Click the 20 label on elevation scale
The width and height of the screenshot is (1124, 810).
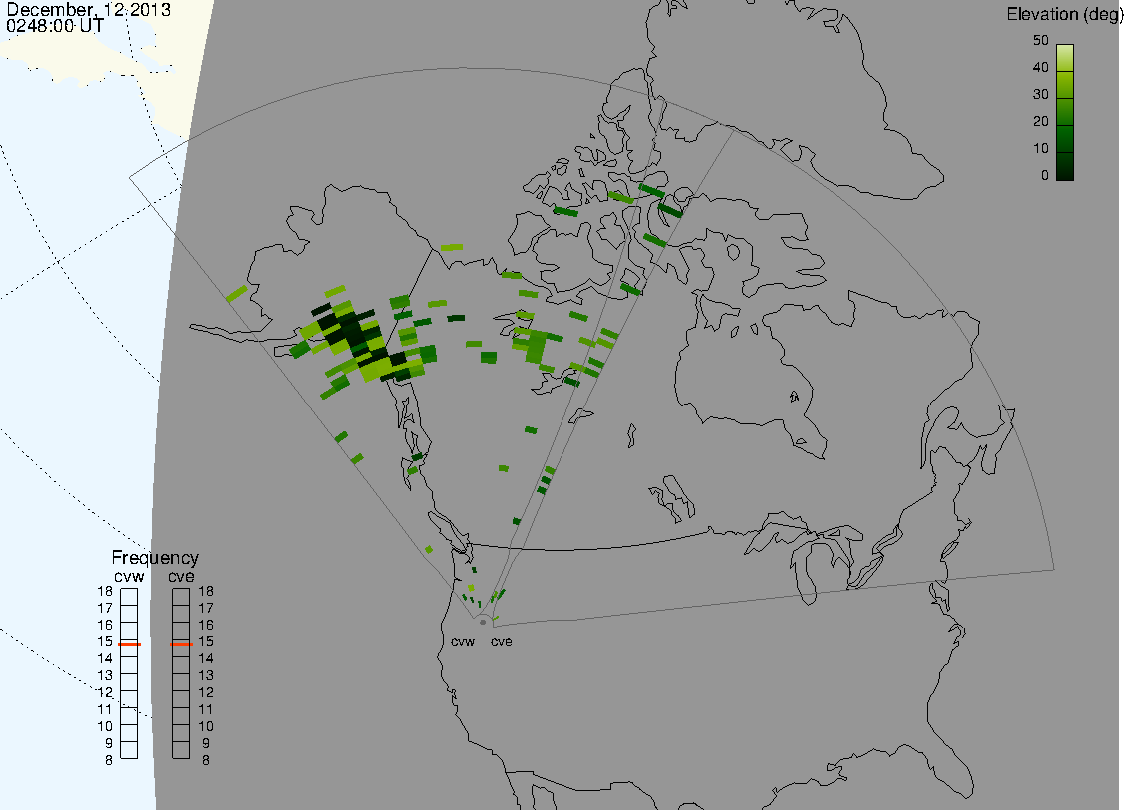1041,122
